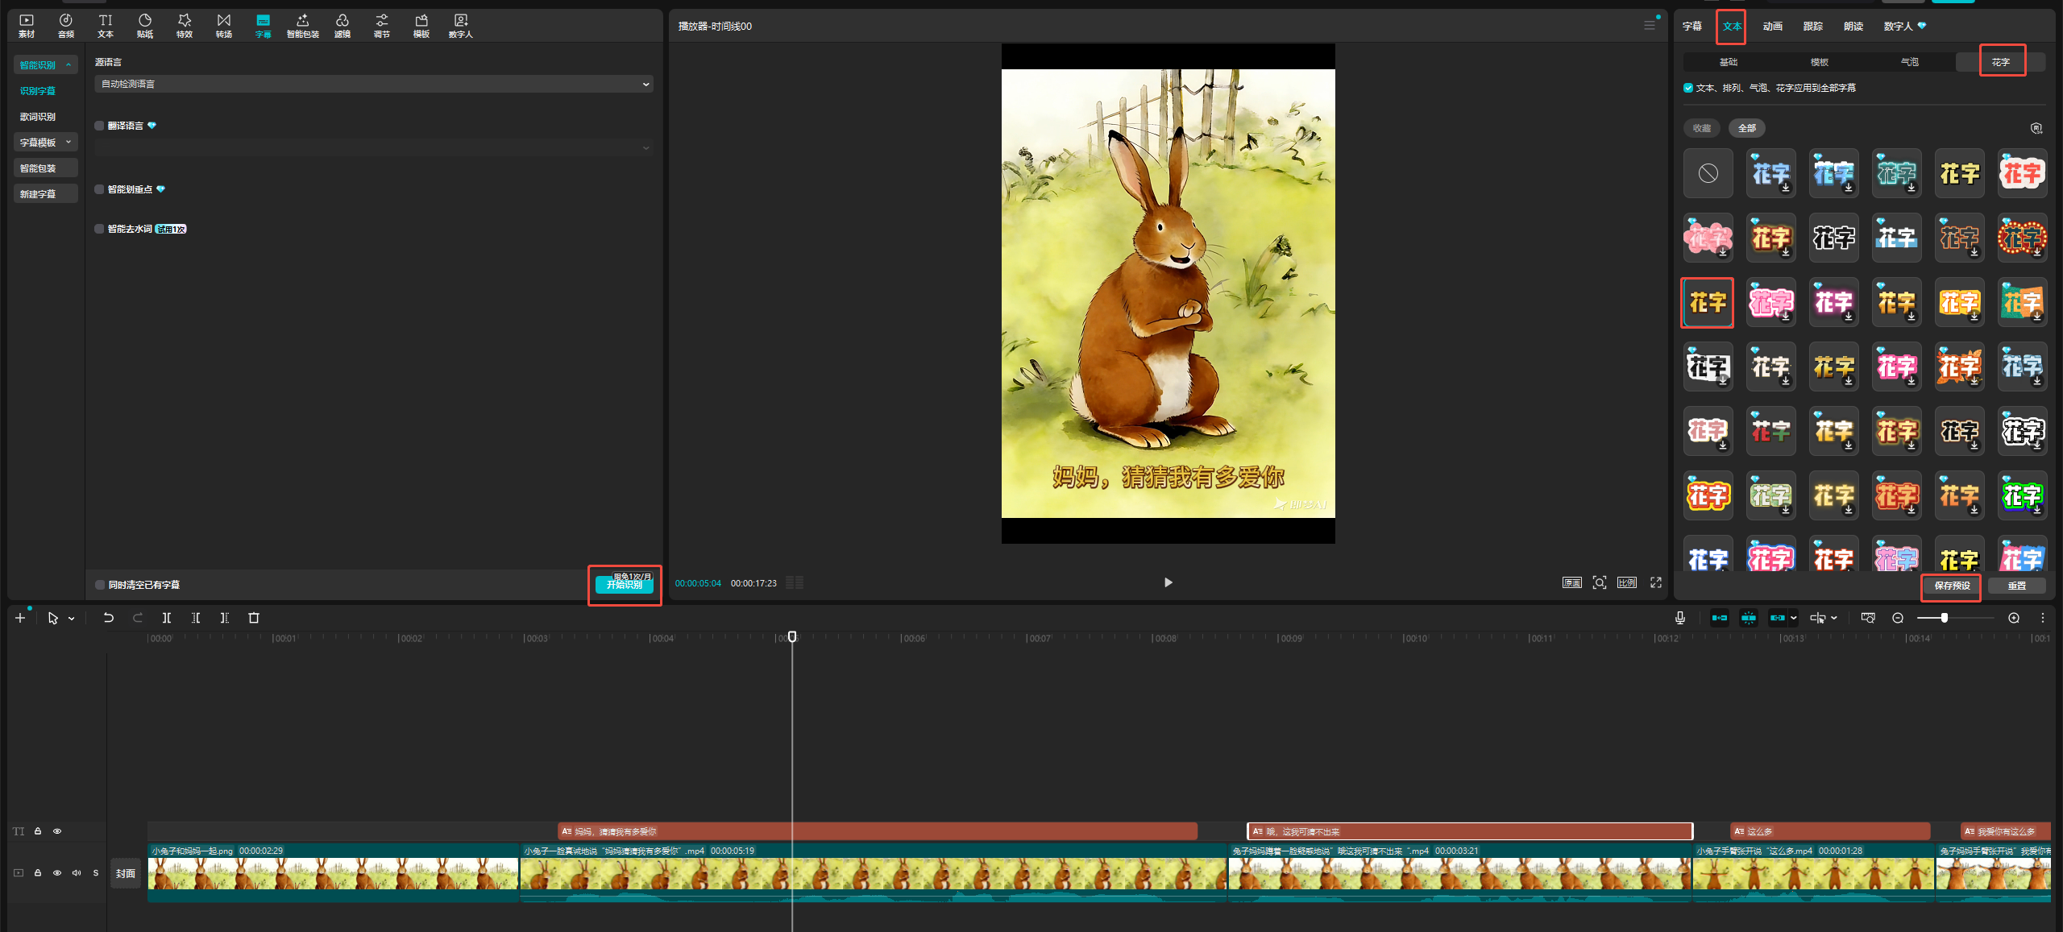The image size is (2063, 932).
Task: Open the 特效 effects panel
Action: click(185, 25)
